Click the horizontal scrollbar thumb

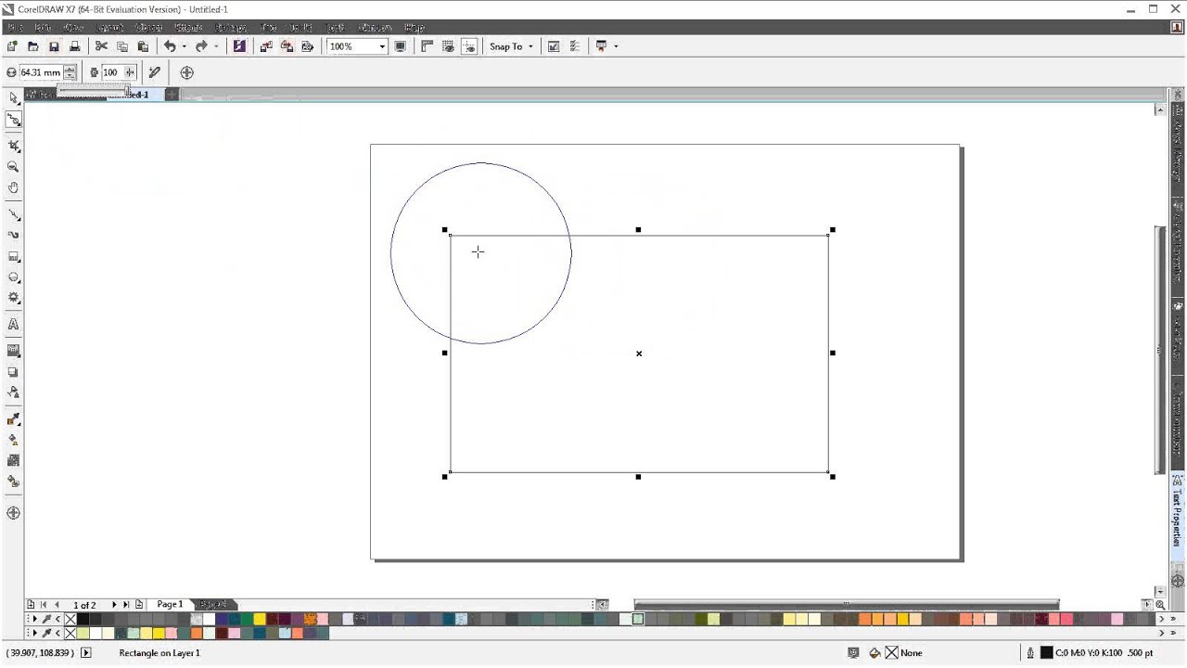847,605
